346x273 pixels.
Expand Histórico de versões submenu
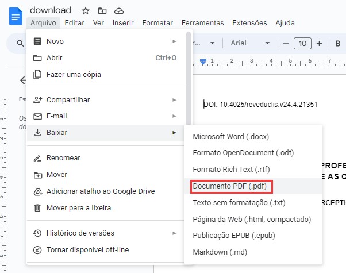pos(106,233)
